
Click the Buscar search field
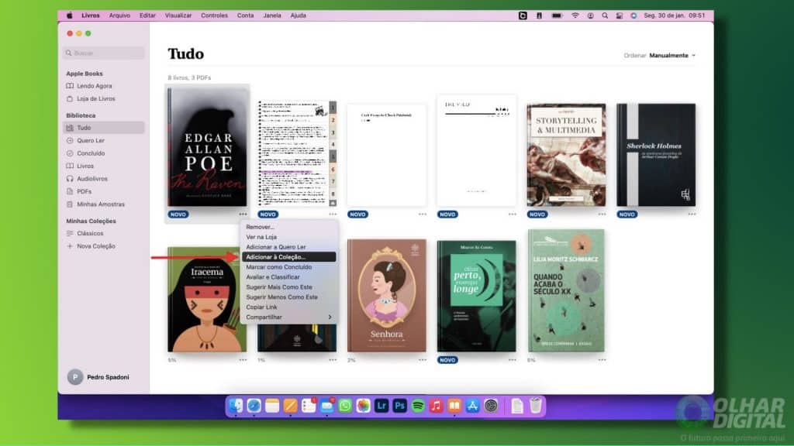(104, 53)
